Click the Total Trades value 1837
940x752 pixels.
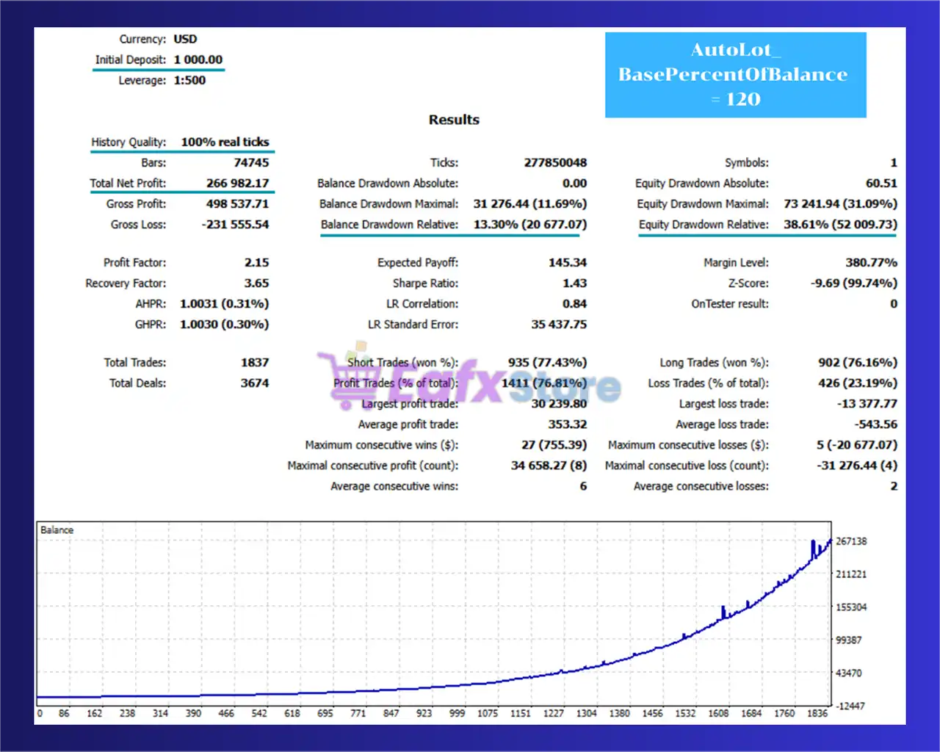[x=255, y=362]
